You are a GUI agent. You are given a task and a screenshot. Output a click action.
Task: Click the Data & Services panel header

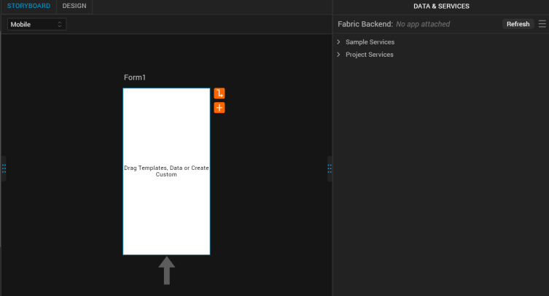pos(441,7)
